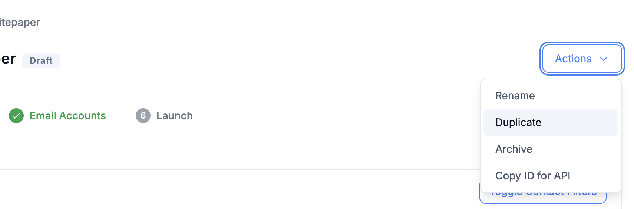Click the chevron arrow inside Actions button

pos(604,59)
